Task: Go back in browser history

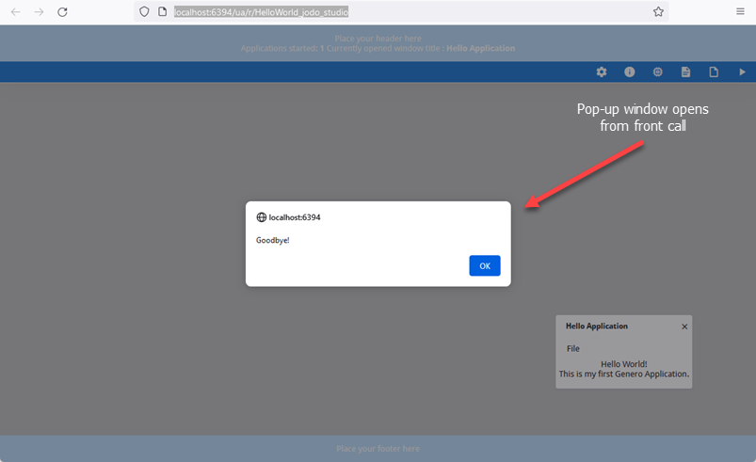Action: tap(16, 12)
